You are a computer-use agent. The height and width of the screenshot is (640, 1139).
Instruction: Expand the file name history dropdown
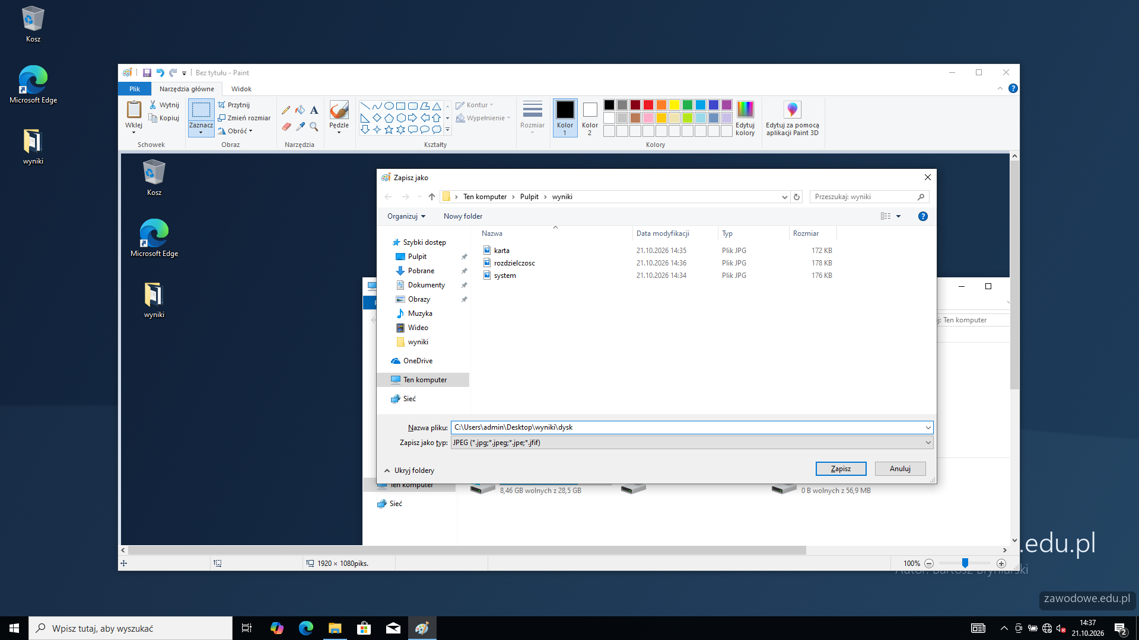tap(928, 427)
